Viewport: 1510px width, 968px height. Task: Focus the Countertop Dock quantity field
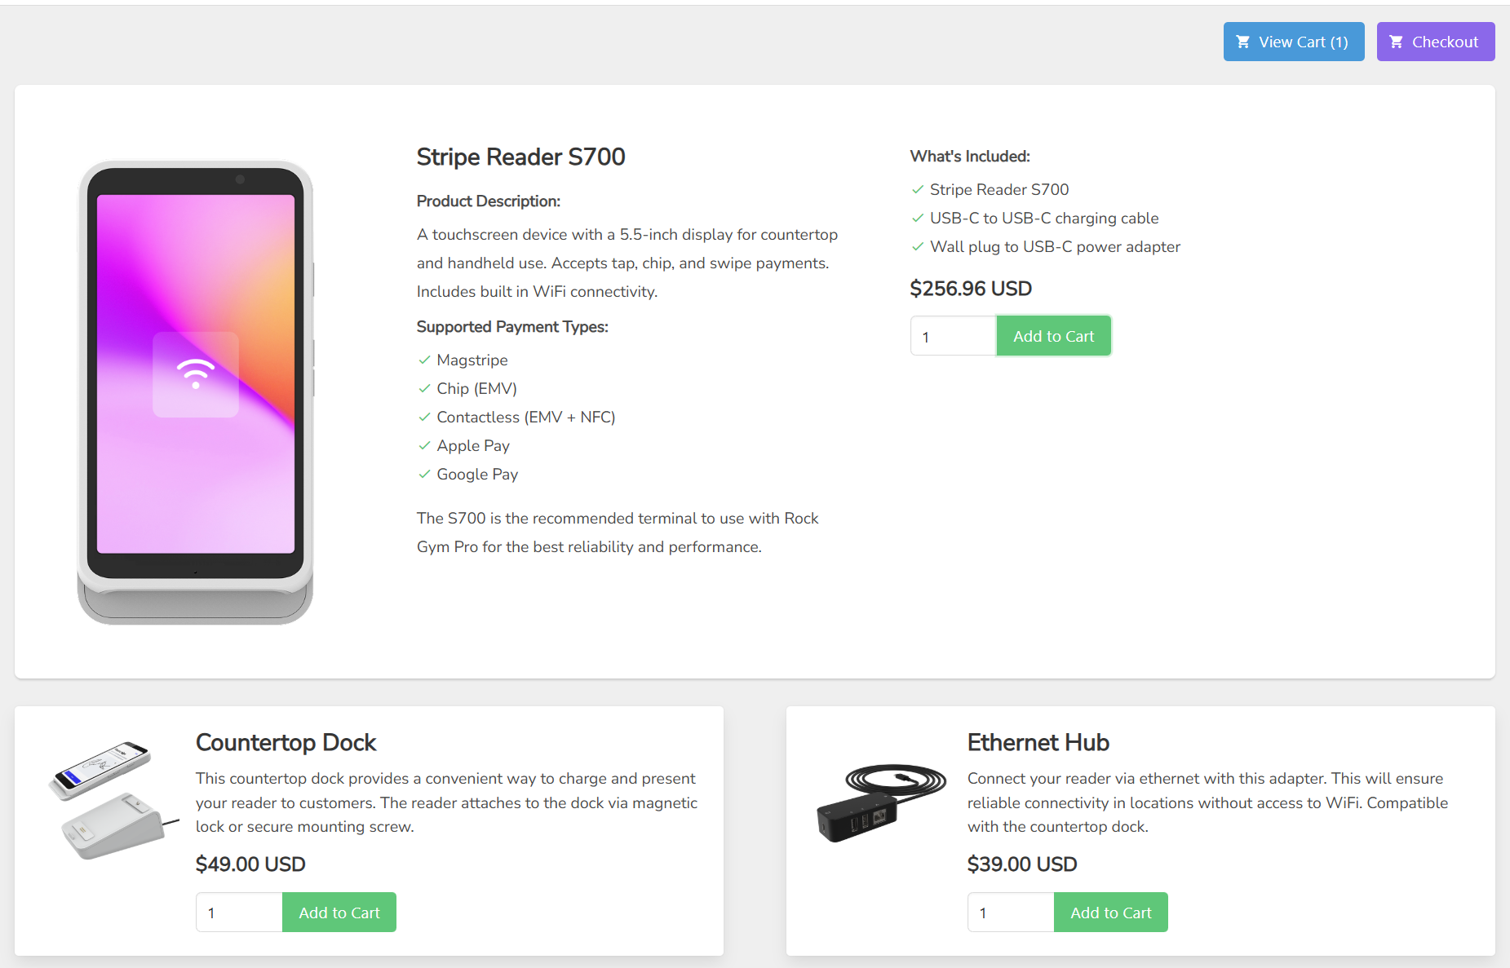pos(239,913)
